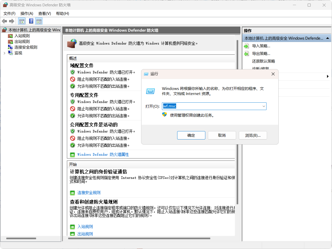Viewport: 332px width, 249px height.
Task: Open the 入站规则 link in main pane
Action: [x=85, y=227]
